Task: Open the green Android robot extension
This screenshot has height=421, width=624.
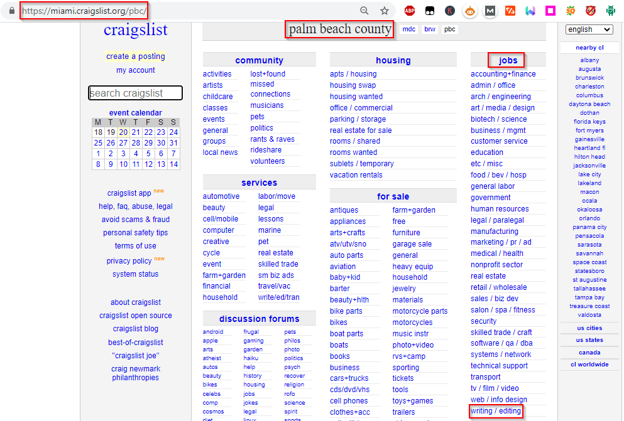Action: [610, 11]
